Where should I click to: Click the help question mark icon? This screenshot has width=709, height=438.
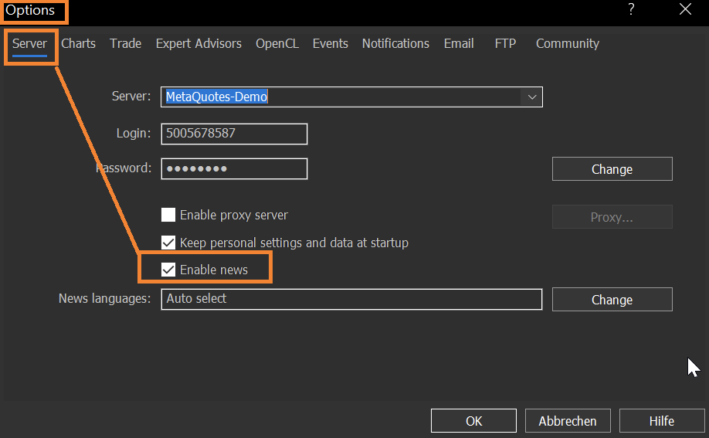[x=631, y=9]
